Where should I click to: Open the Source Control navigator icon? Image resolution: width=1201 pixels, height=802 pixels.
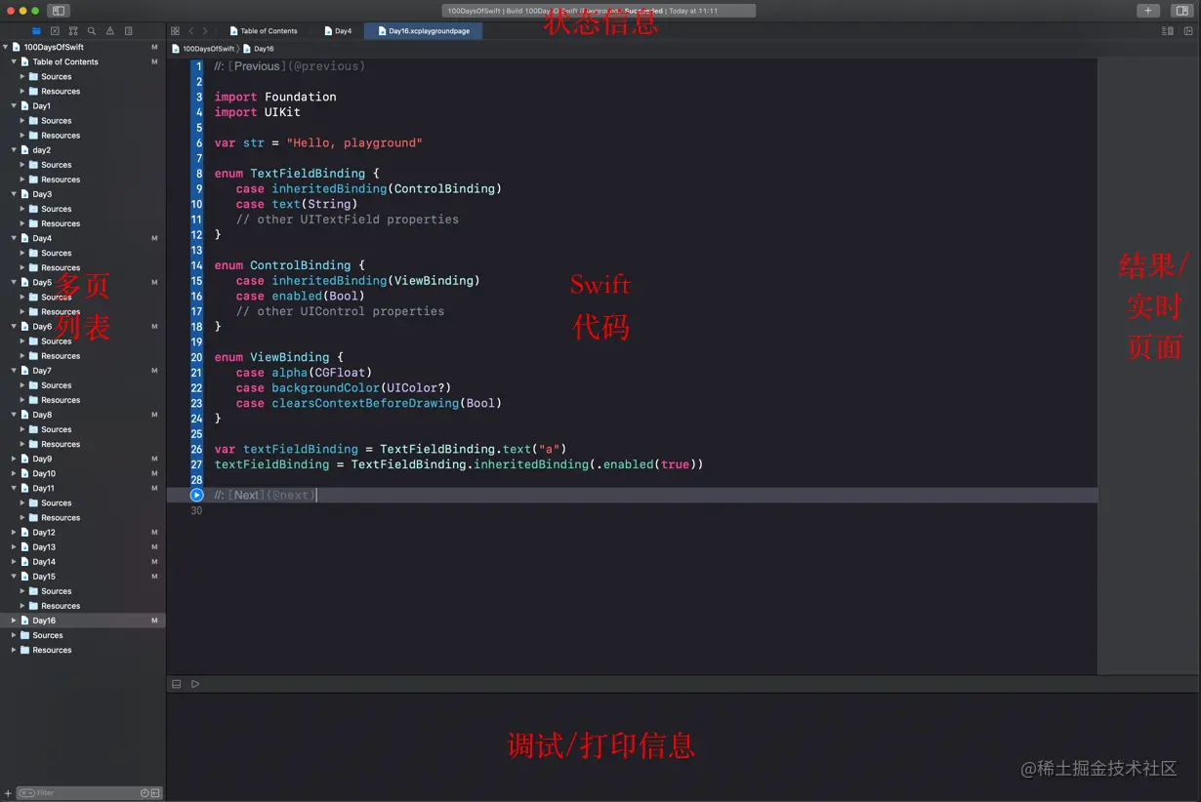[x=55, y=31]
